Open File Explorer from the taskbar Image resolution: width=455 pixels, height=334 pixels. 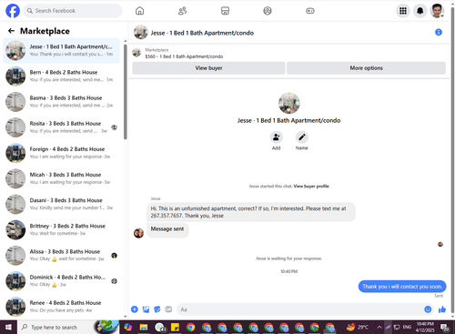pyautogui.click(x=144, y=327)
